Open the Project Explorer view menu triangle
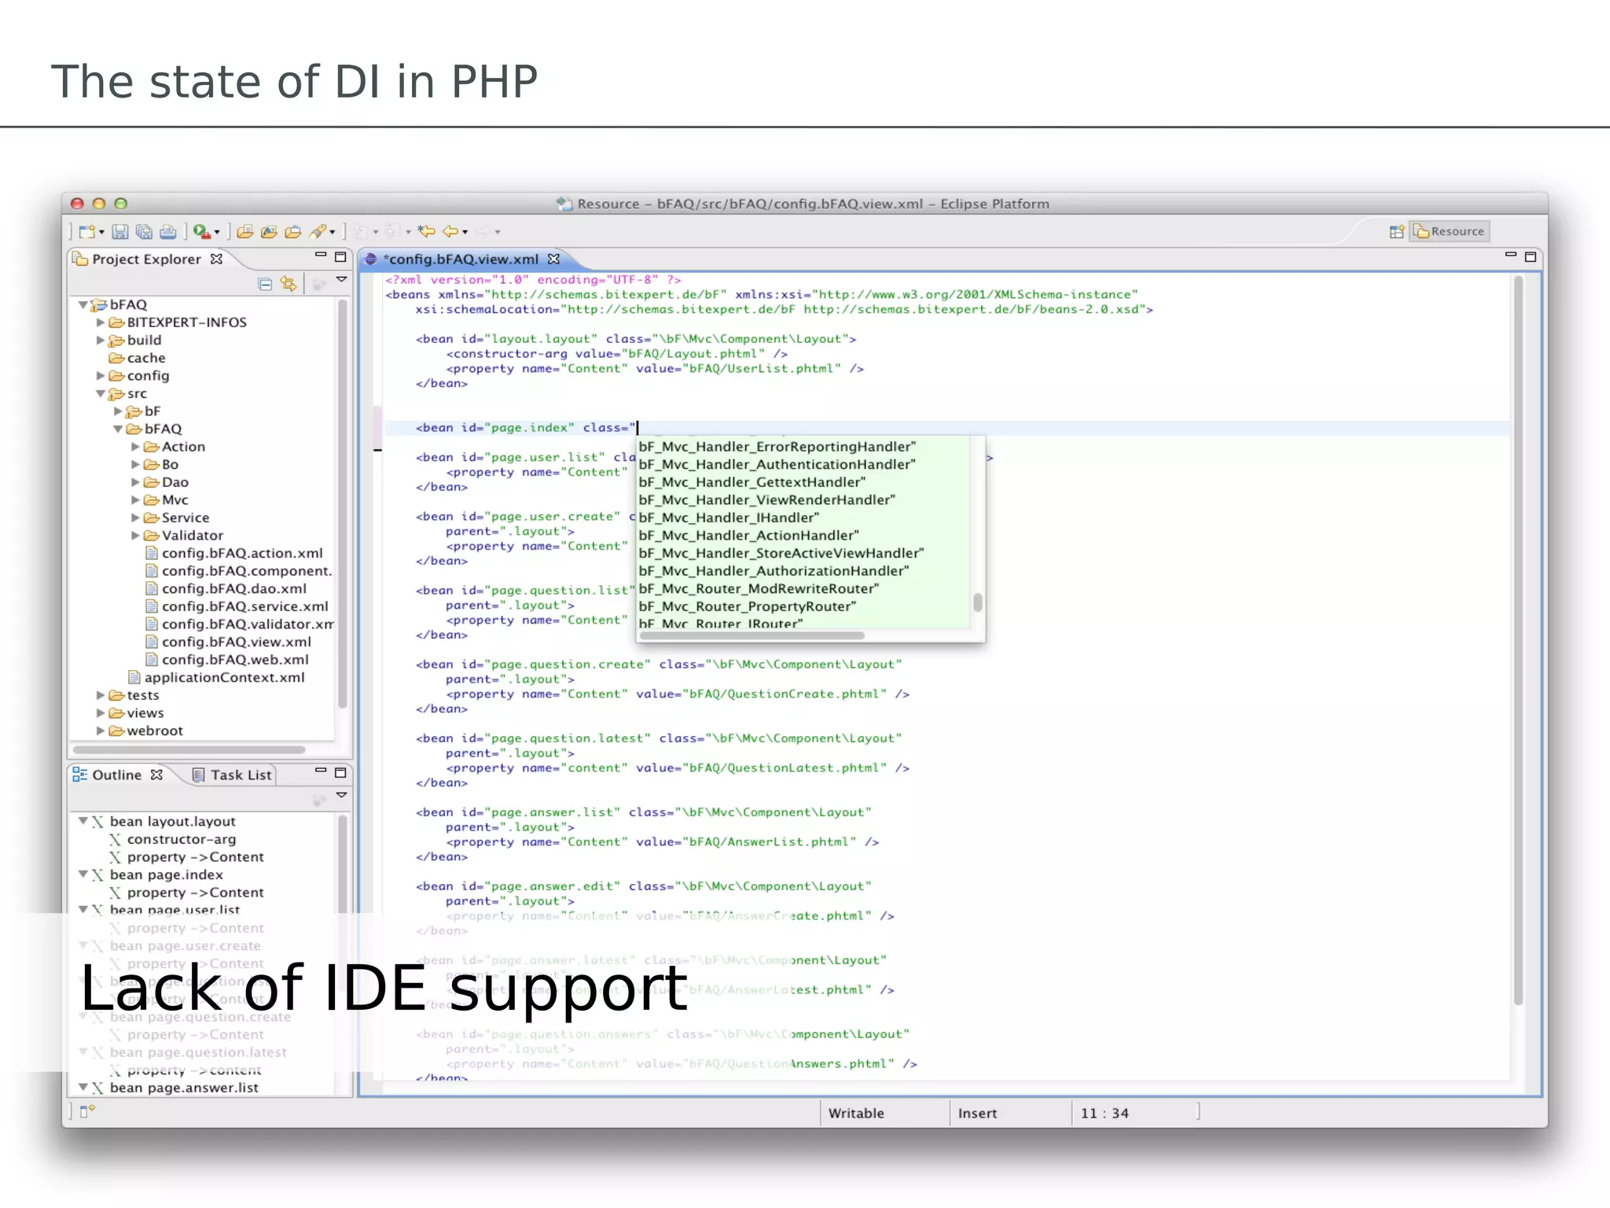The width and height of the screenshot is (1610, 1208). point(341,279)
